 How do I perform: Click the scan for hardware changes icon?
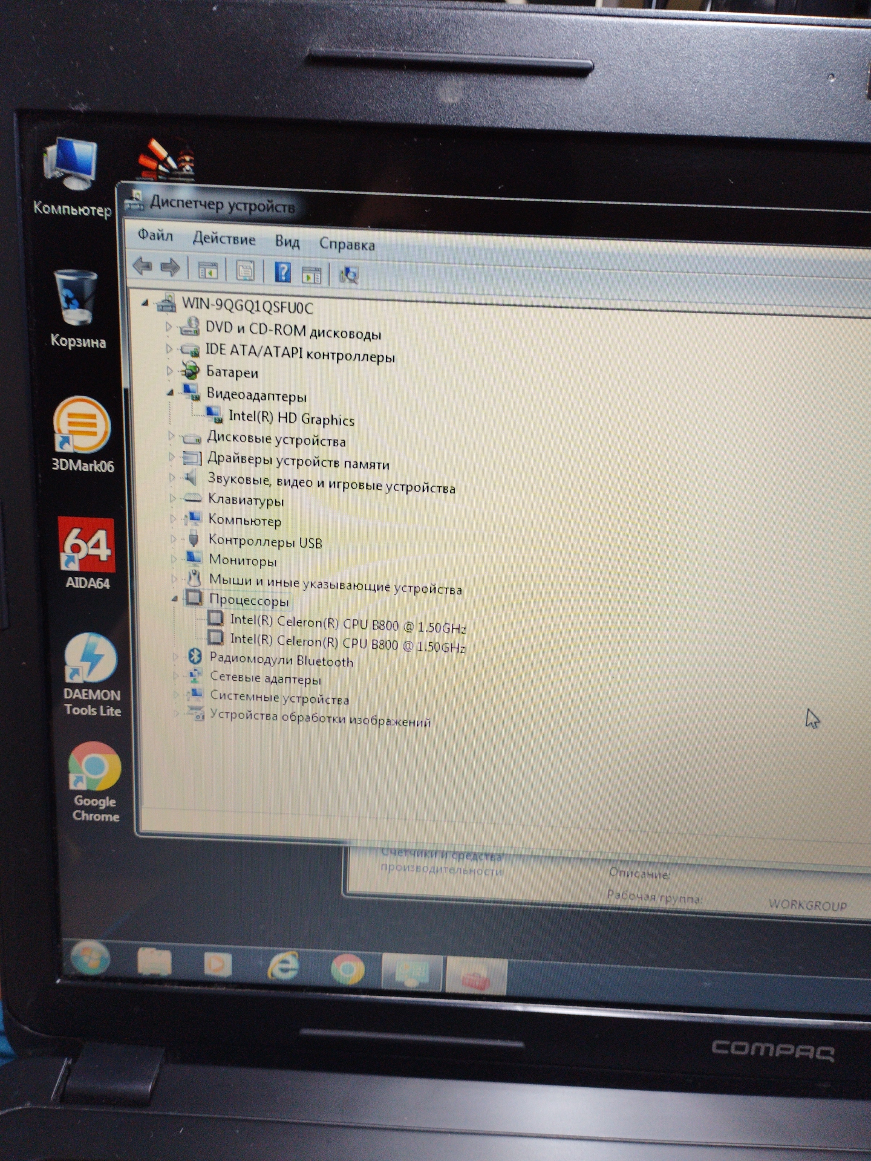[x=349, y=275]
